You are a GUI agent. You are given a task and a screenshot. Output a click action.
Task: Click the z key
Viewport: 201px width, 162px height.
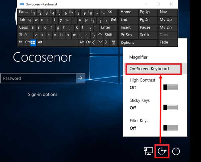[36, 35]
